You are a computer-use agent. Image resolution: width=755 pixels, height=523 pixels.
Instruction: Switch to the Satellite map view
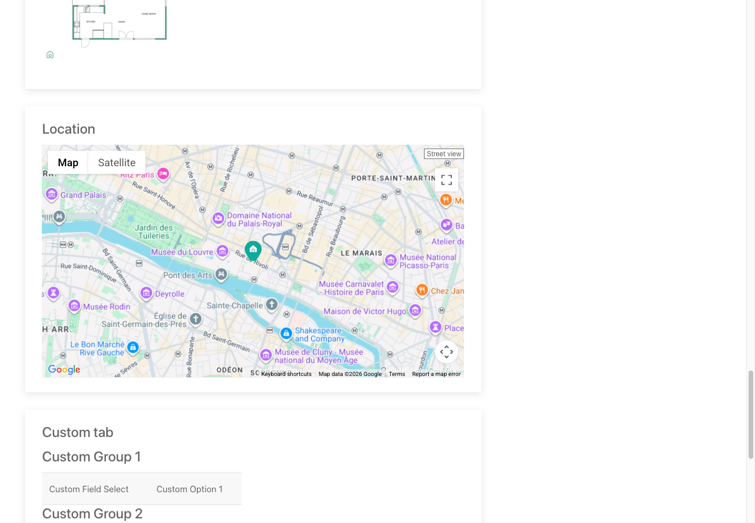pyautogui.click(x=116, y=163)
